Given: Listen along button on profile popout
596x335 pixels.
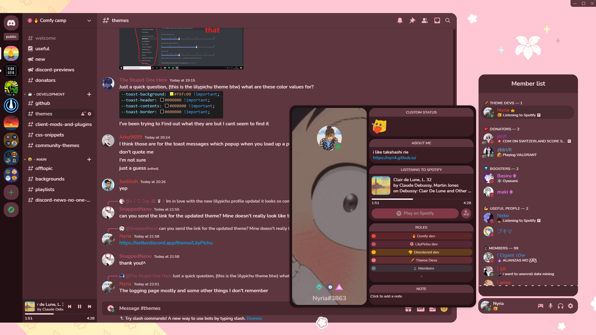Looking at the screenshot, I should [466, 213].
